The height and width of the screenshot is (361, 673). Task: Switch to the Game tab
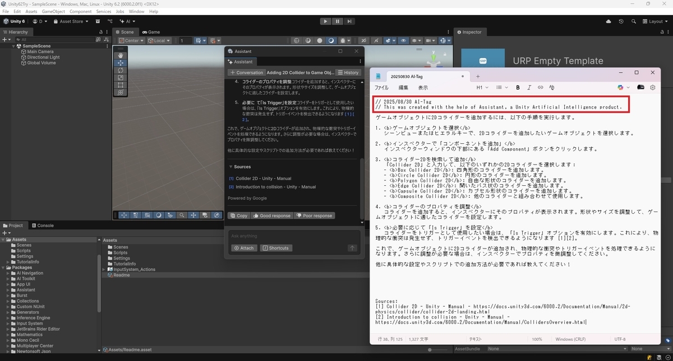(151, 32)
